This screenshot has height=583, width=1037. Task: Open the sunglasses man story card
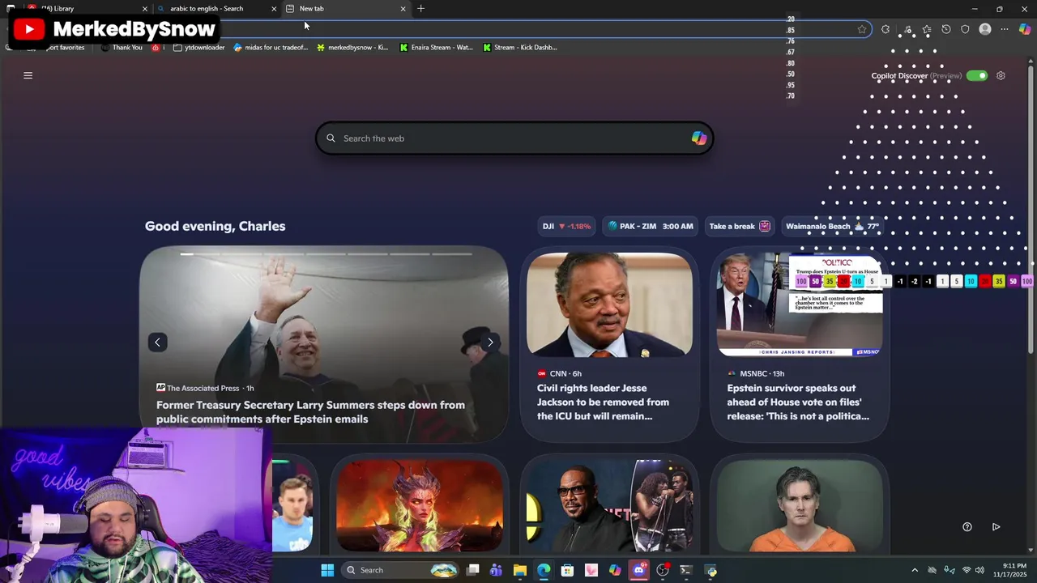click(609, 506)
